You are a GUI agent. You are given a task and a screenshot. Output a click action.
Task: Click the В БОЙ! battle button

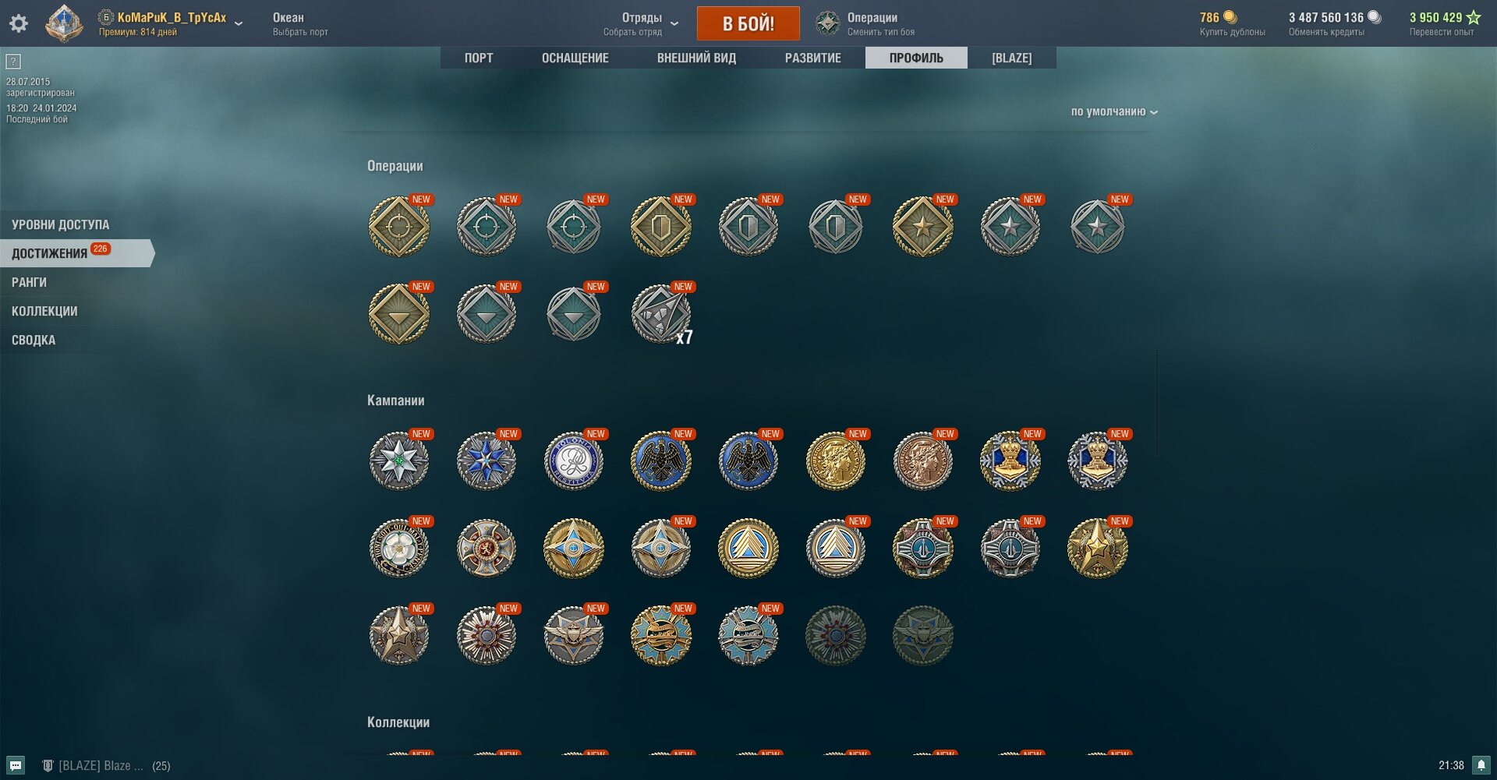pos(748,23)
